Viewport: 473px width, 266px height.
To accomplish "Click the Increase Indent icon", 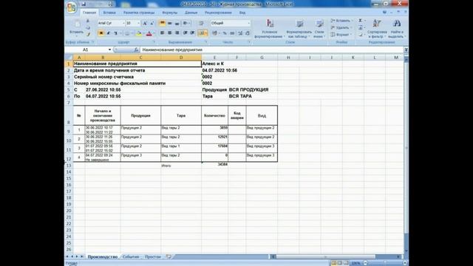I will pos(192,33).
